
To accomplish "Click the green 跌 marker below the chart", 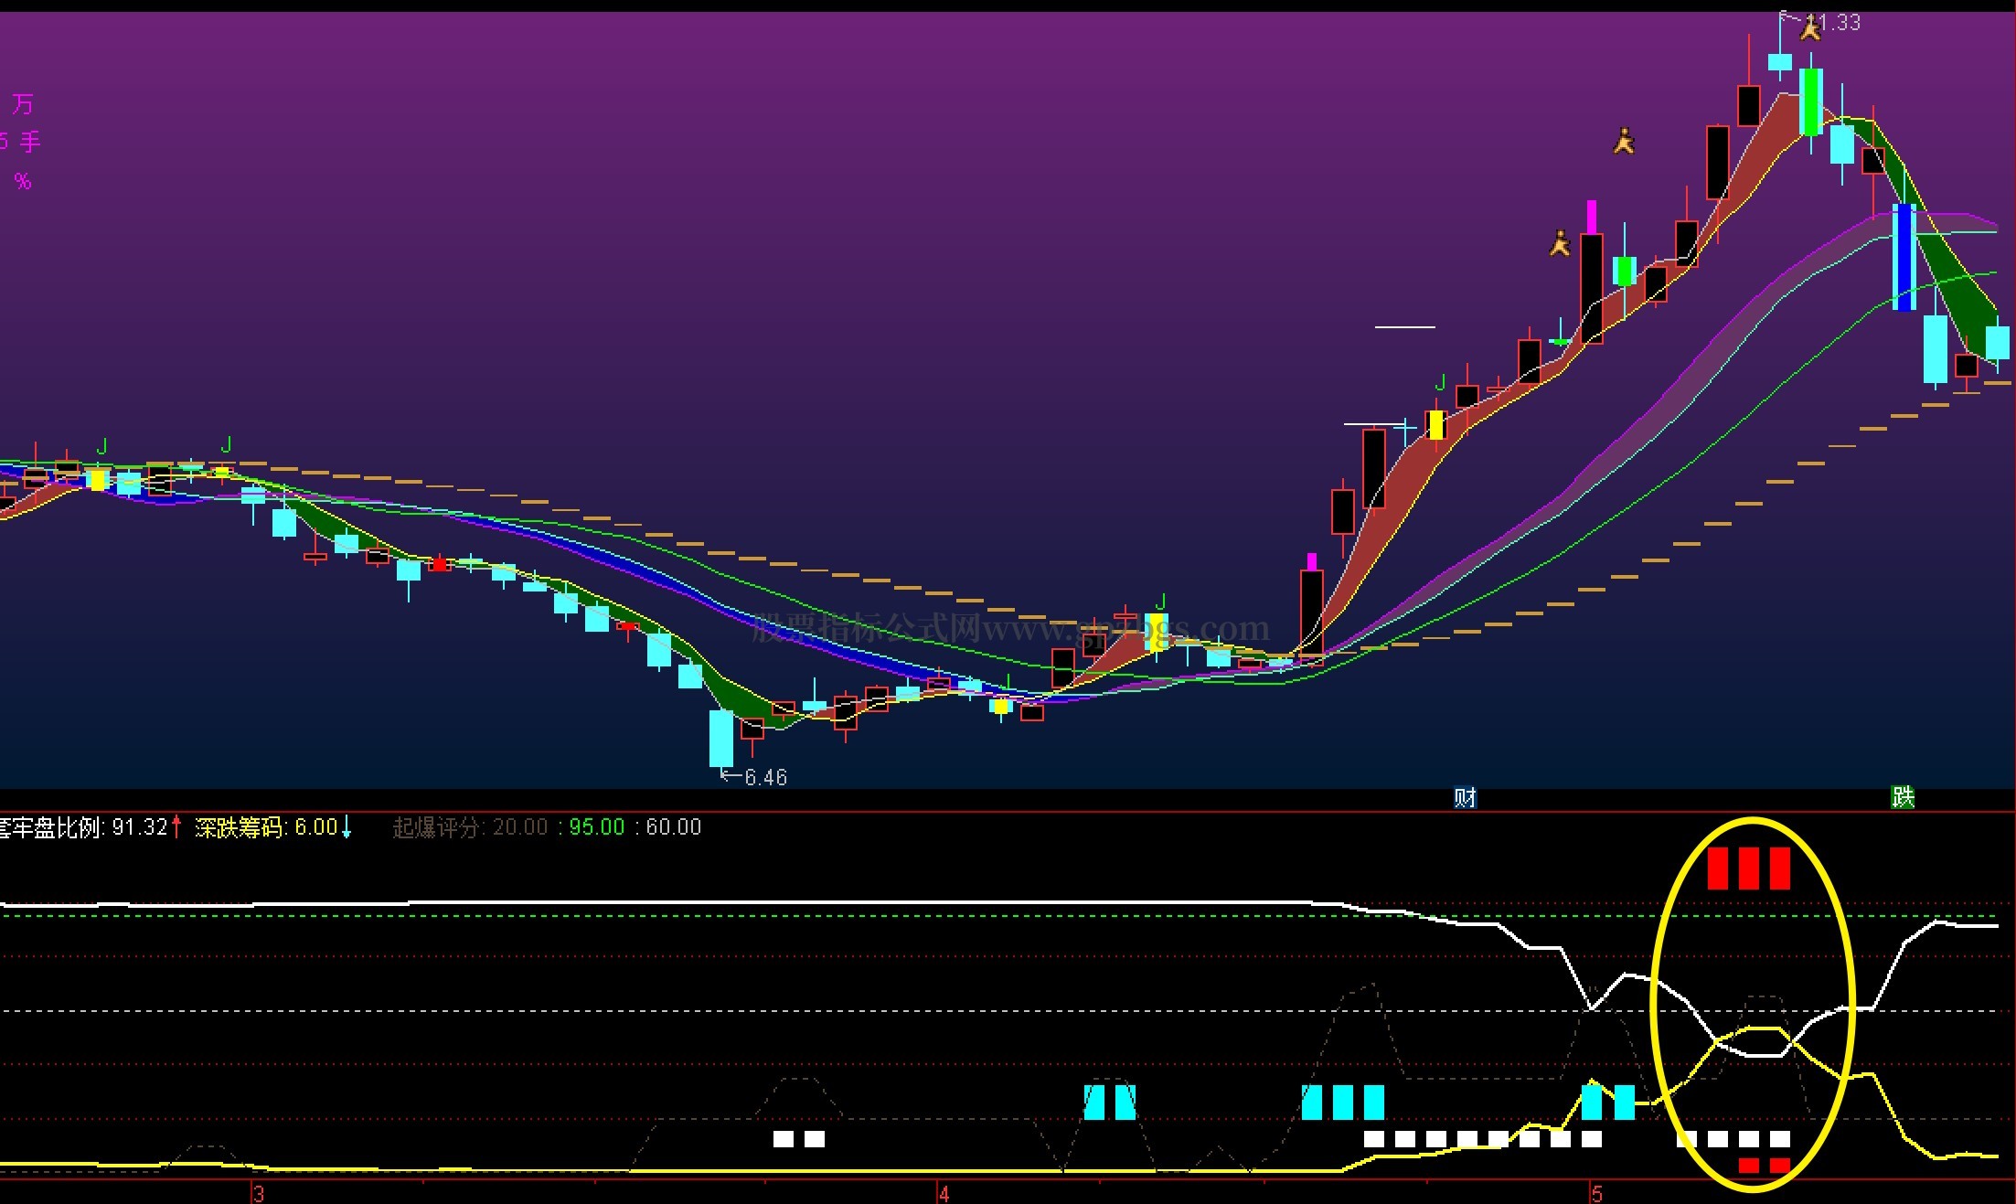I will coord(1903,797).
